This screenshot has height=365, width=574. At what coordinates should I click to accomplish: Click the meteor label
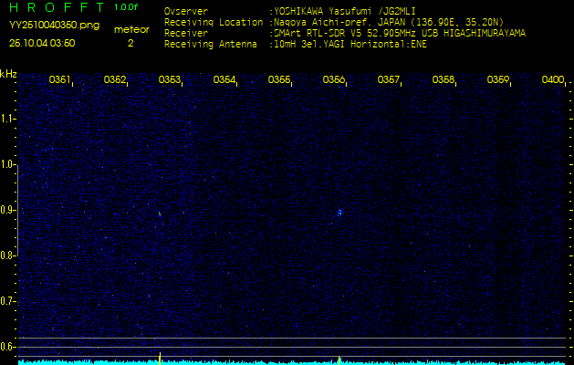[131, 29]
